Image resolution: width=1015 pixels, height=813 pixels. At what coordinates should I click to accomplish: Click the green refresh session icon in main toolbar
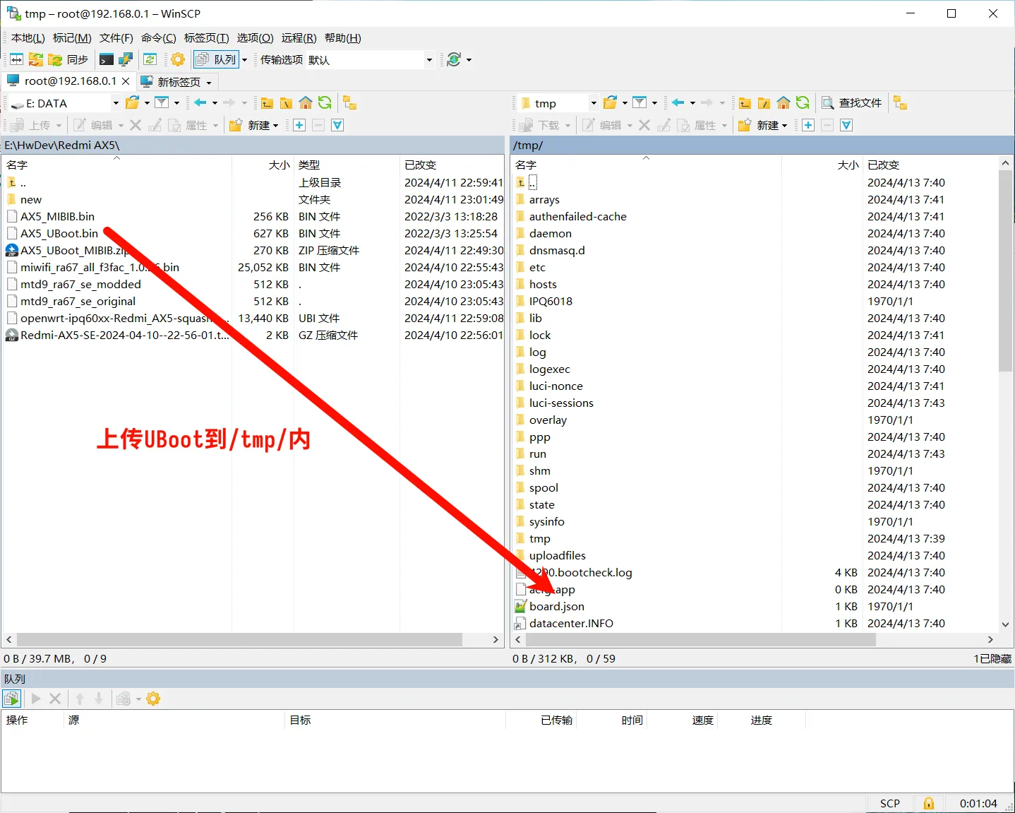(x=150, y=59)
